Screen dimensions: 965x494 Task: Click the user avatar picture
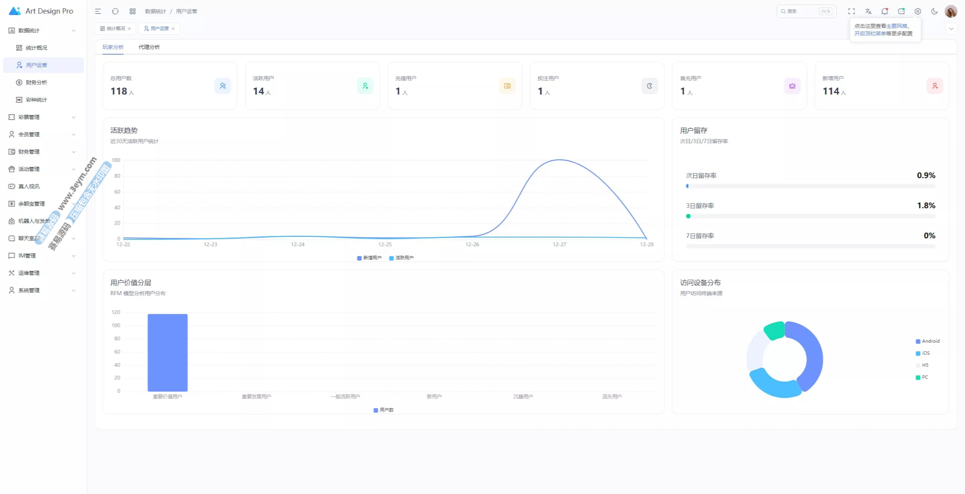pyautogui.click(x=951, y=11)
